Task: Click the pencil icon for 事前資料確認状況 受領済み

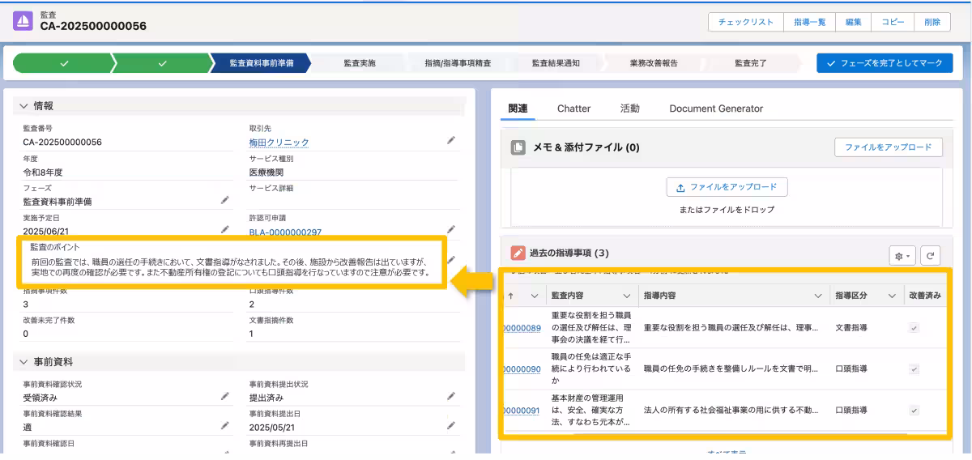Action: (x=224, y=397)
